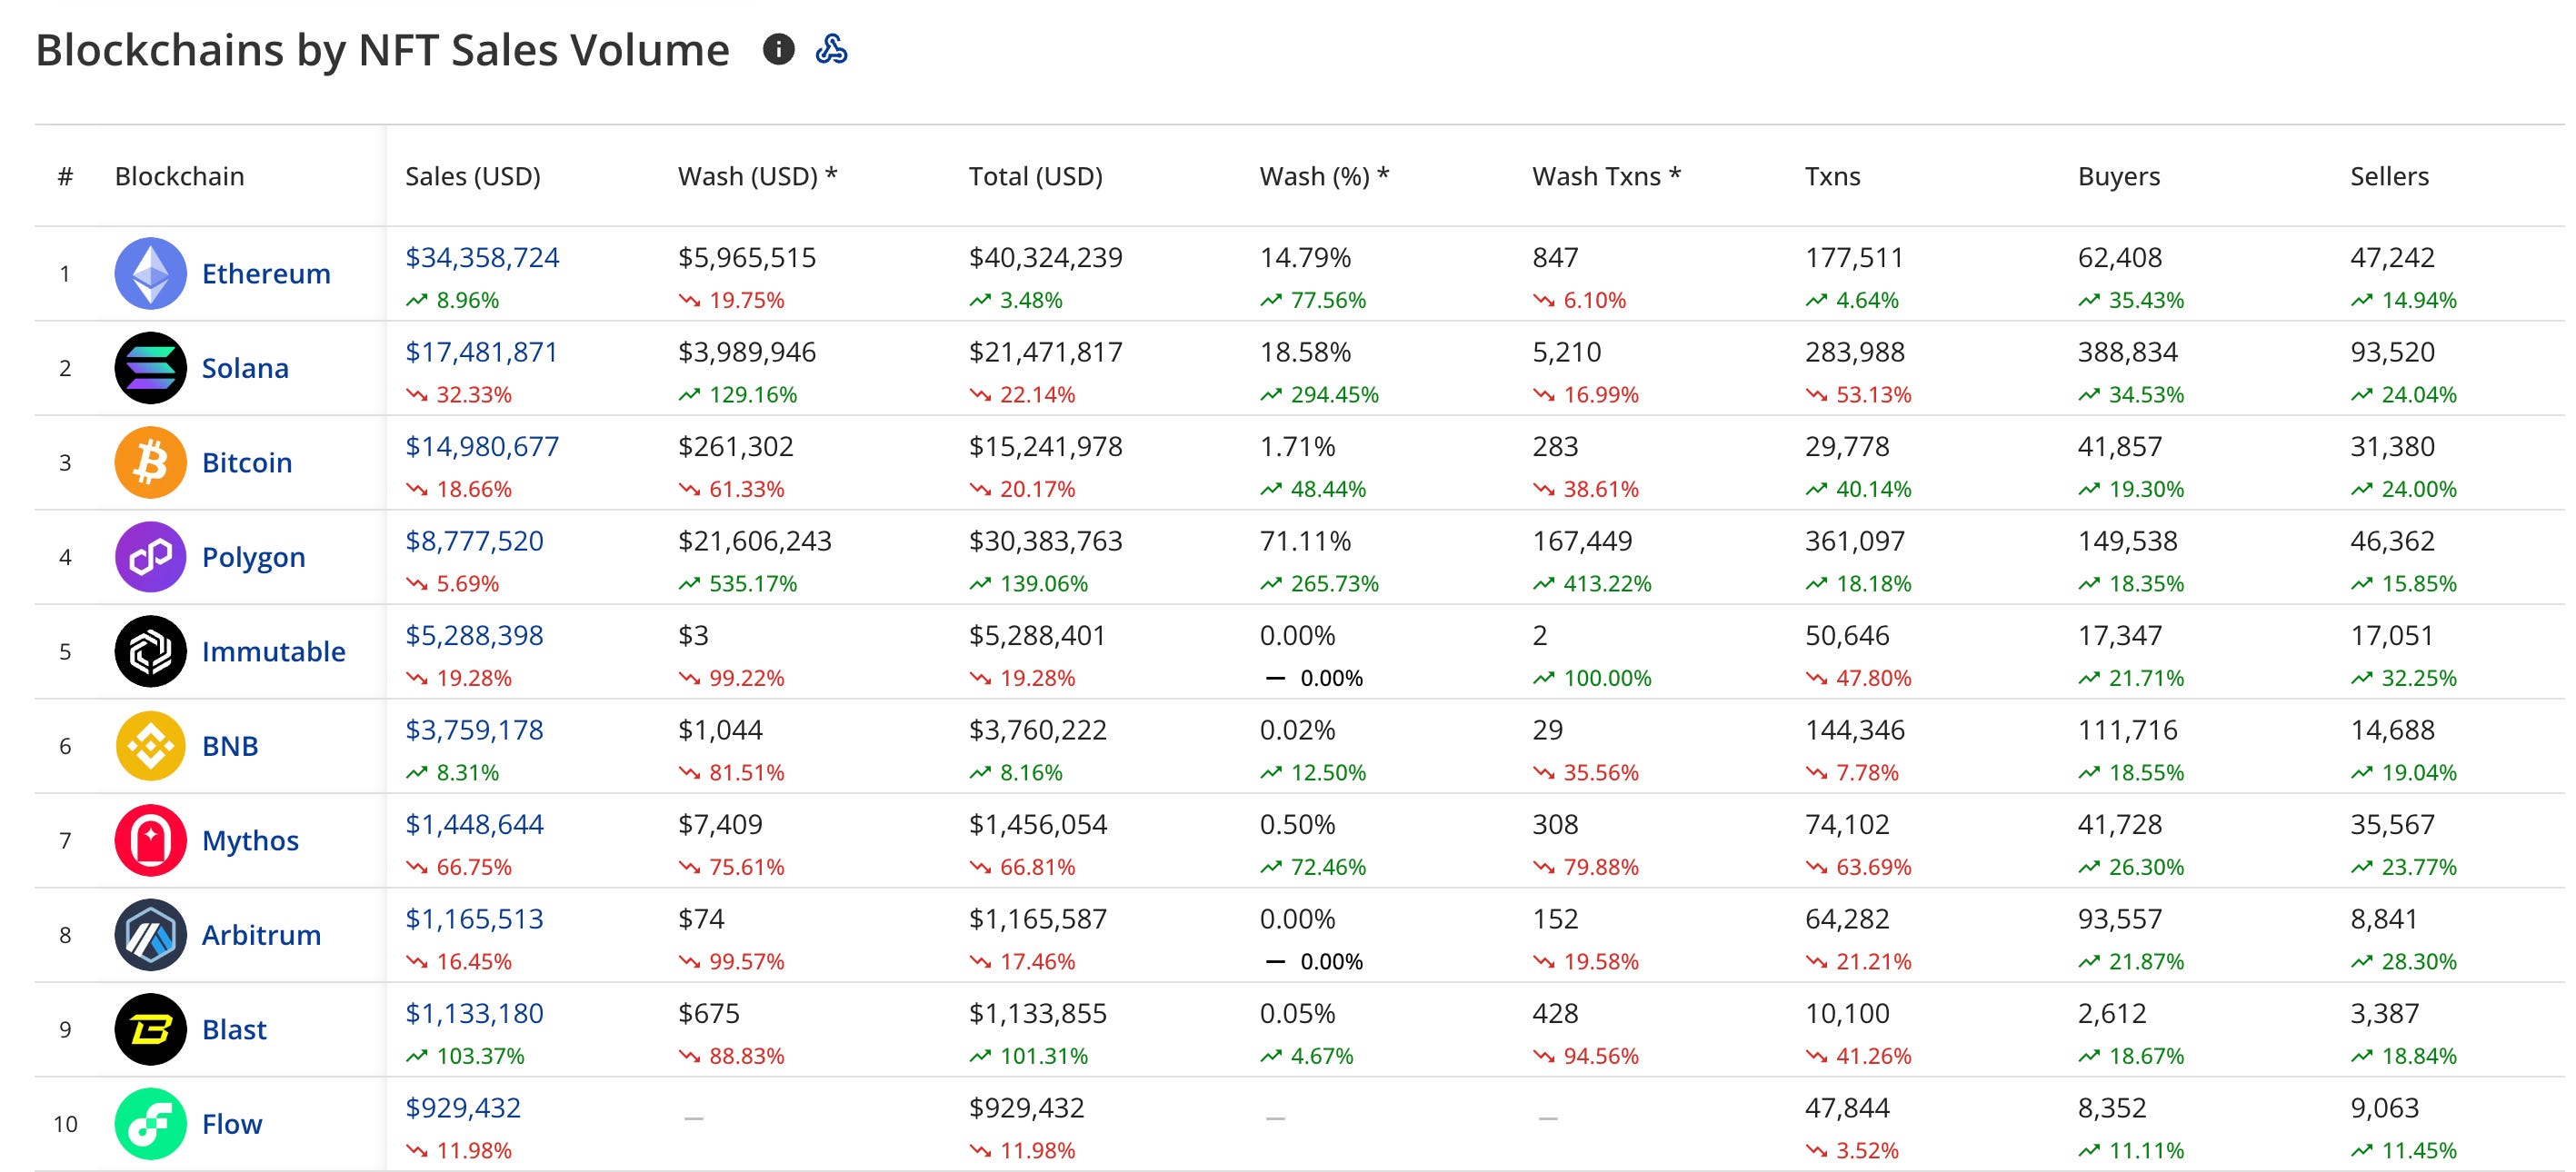Click the Blast logo icon

(x=150, y=1029)
